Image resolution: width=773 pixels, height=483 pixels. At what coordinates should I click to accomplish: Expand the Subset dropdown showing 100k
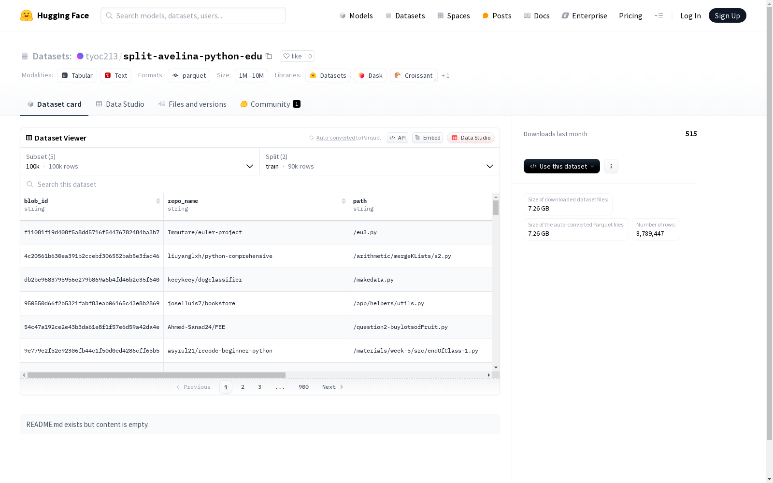click(x=140, y=161)
